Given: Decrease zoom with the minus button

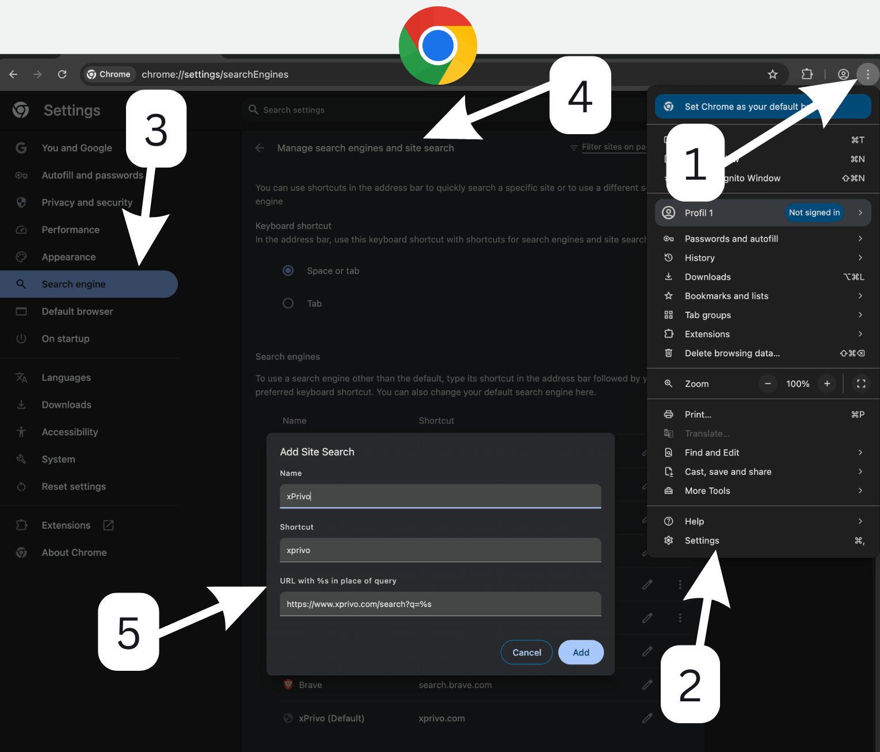Looking at the screenshot, I should (x=768, y=383).
